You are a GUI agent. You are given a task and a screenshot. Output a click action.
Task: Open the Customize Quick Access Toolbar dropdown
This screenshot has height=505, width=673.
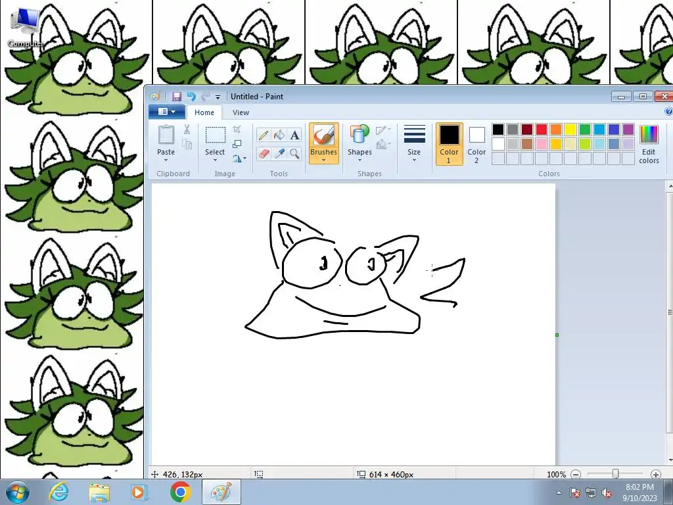point(218,97)
